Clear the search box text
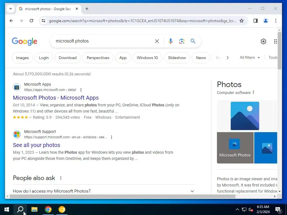This screenshot has height=215, width=287. tap(157, 41)
